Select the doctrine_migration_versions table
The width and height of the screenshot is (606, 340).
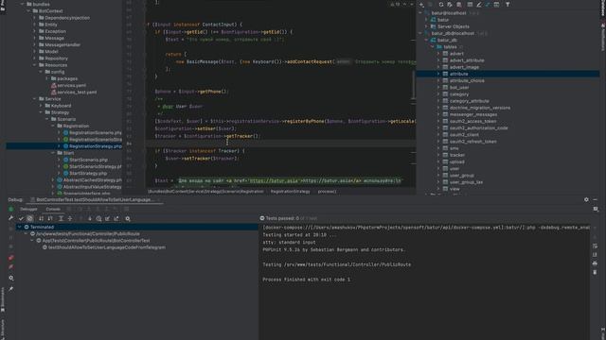click(480, 108)
